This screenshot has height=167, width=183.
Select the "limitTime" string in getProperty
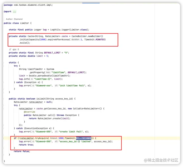[58, 72]
